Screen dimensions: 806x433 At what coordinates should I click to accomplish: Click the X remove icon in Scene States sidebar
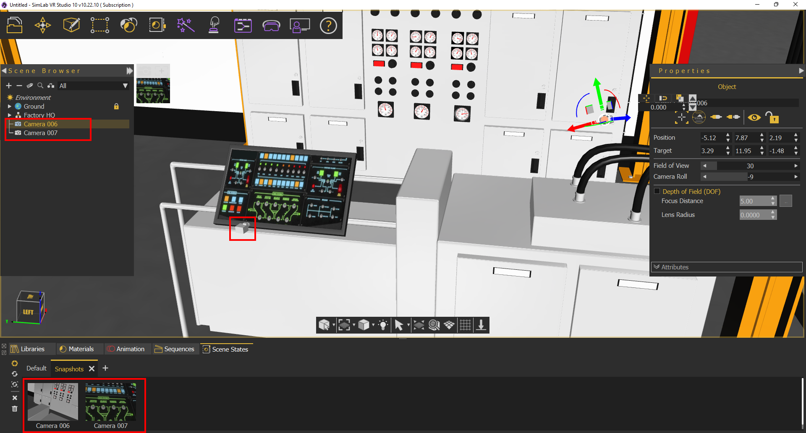click(x=15, y=397)
